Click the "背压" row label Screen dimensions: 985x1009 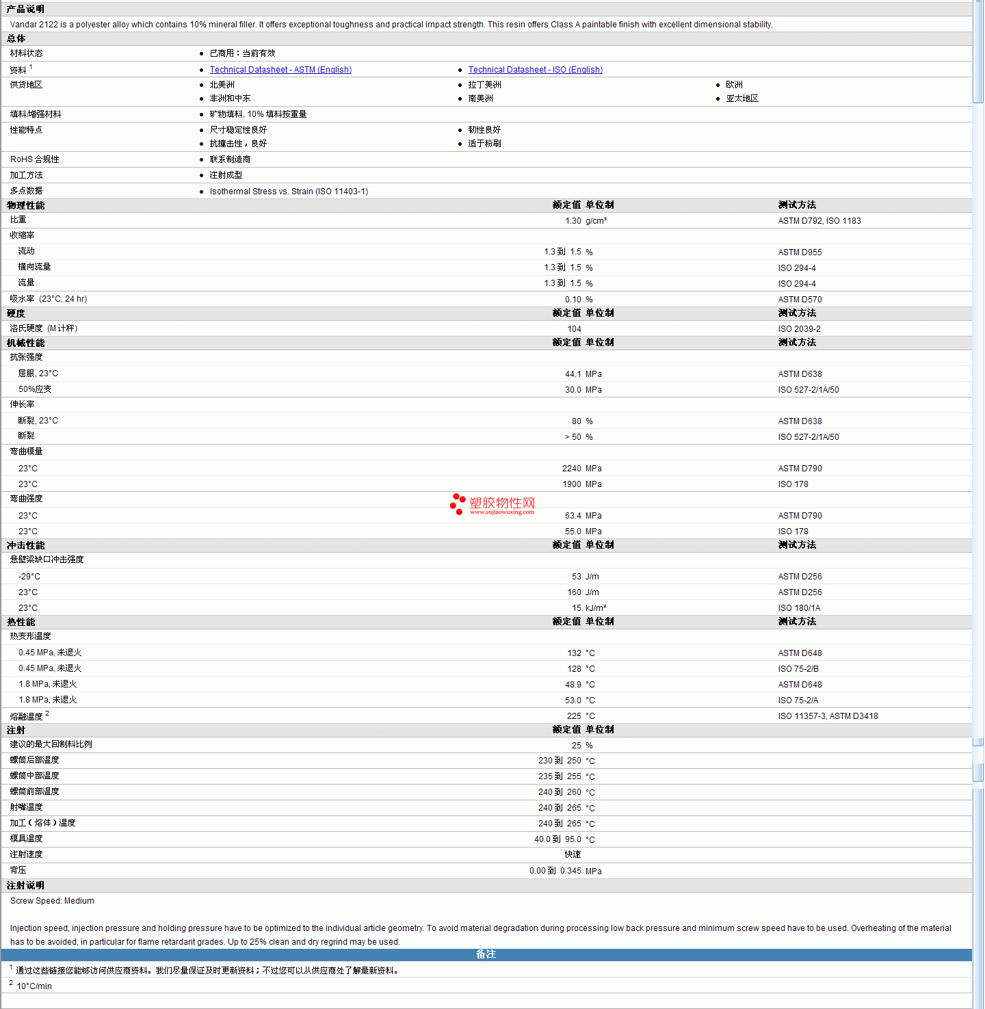(18, 870)
